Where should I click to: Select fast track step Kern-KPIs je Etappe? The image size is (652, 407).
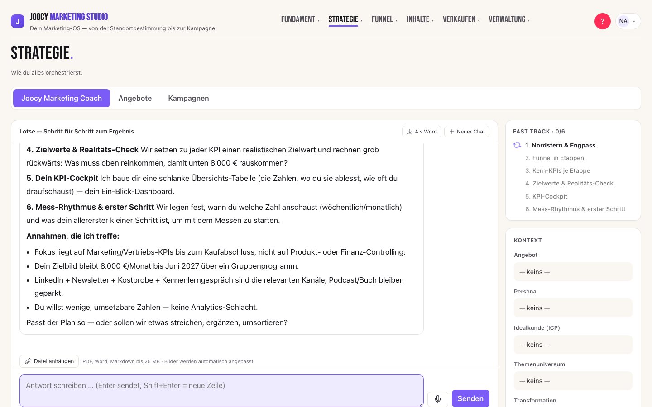pos(558,170)
